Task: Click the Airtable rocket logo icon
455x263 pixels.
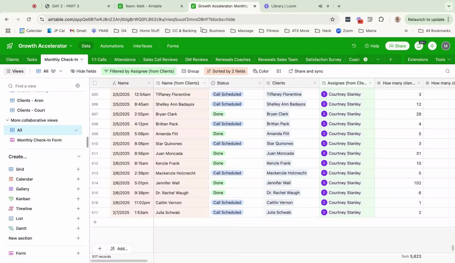Action: (x=10, y=46)
